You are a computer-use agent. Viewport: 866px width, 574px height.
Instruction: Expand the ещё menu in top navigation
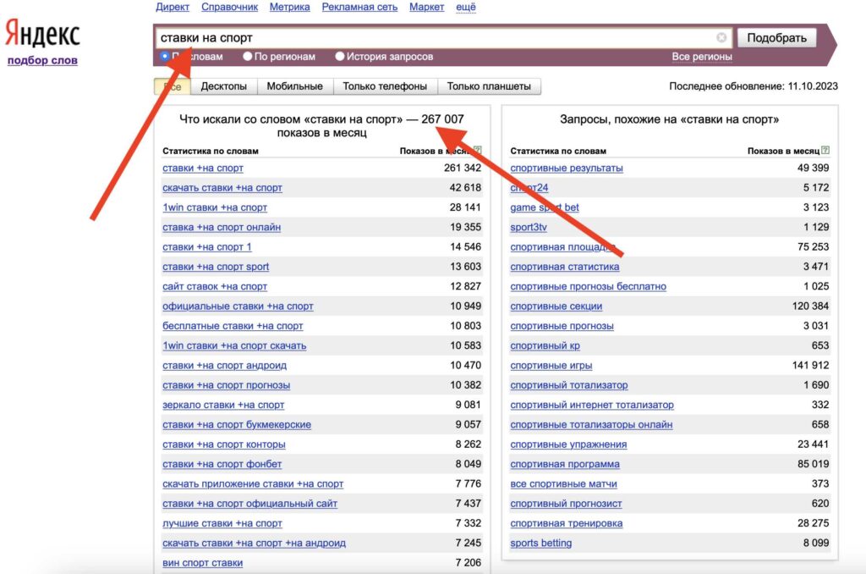pyautogui.click(x=466, y=7)
